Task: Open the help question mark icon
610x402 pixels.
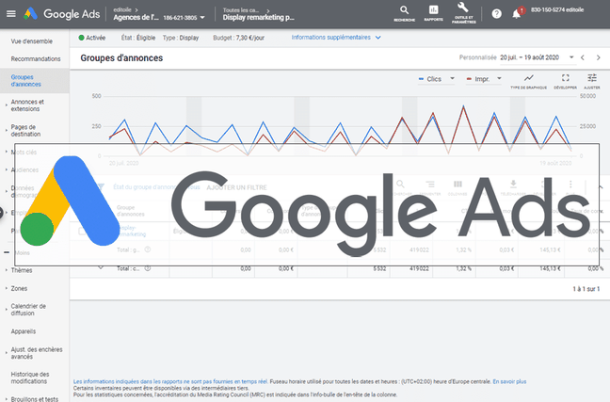Action: (x=496, y=14)
